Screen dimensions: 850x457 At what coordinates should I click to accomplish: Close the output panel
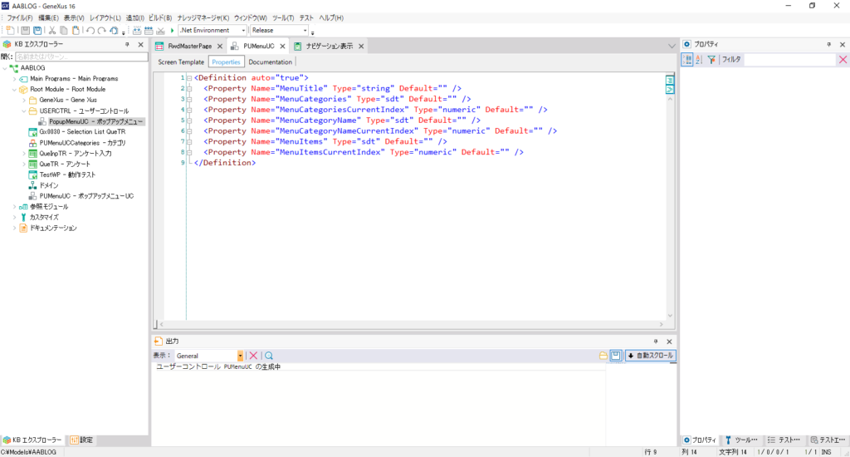pos(669,342)
